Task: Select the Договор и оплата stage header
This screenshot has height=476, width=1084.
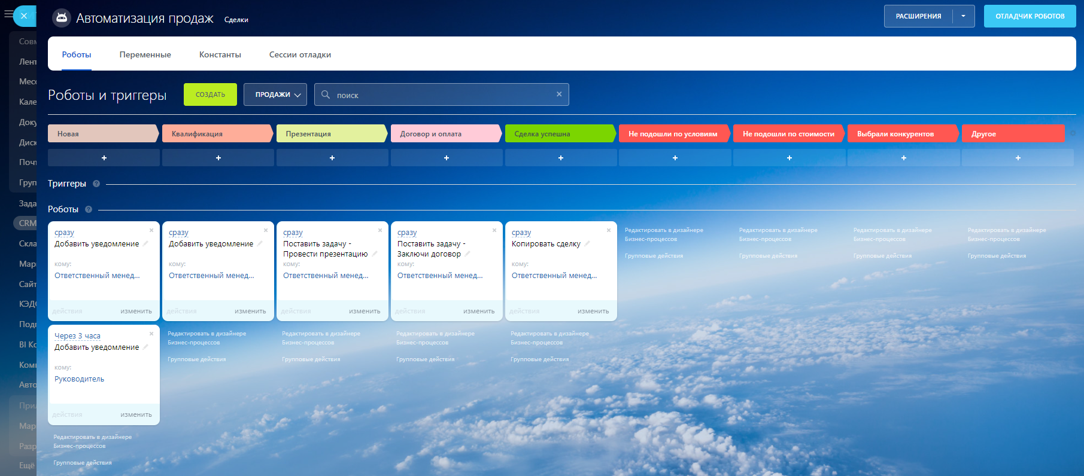Action: coord(446,133)
